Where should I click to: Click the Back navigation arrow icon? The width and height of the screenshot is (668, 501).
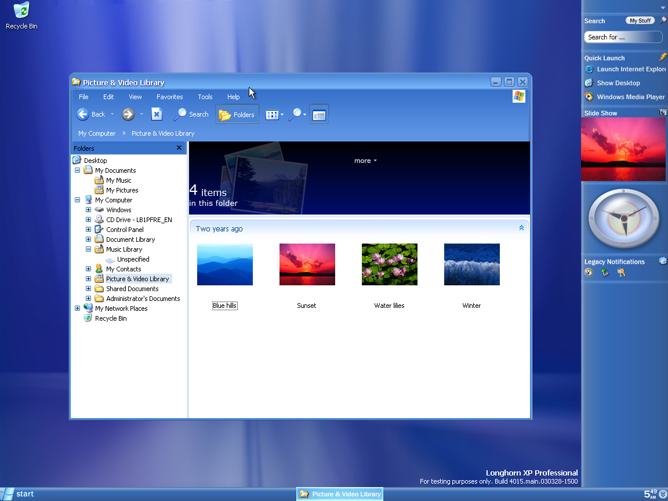[x=83, y=114]
